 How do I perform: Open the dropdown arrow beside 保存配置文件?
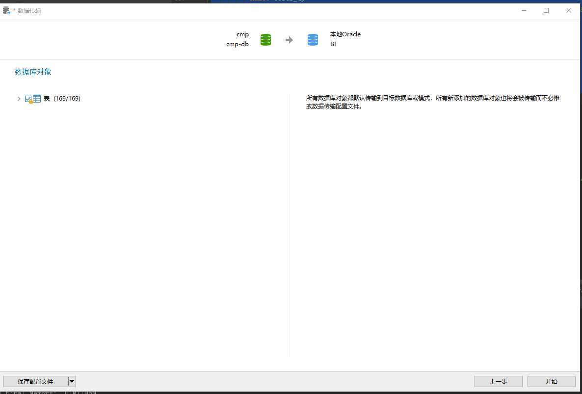pyautogui.click(x=72, y=381)
